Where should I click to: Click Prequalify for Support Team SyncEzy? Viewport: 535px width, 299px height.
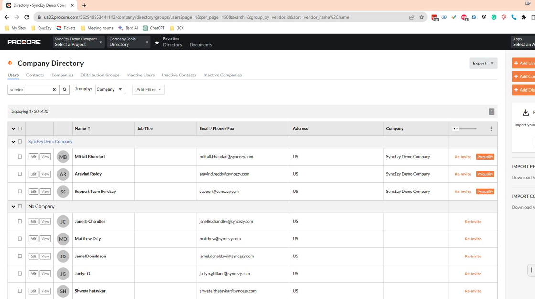click(485, 192)
